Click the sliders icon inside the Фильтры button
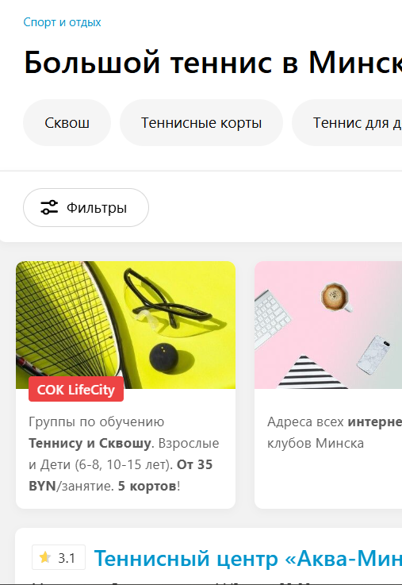The width and height of the screenshot is (402, 585). point(49,207)
